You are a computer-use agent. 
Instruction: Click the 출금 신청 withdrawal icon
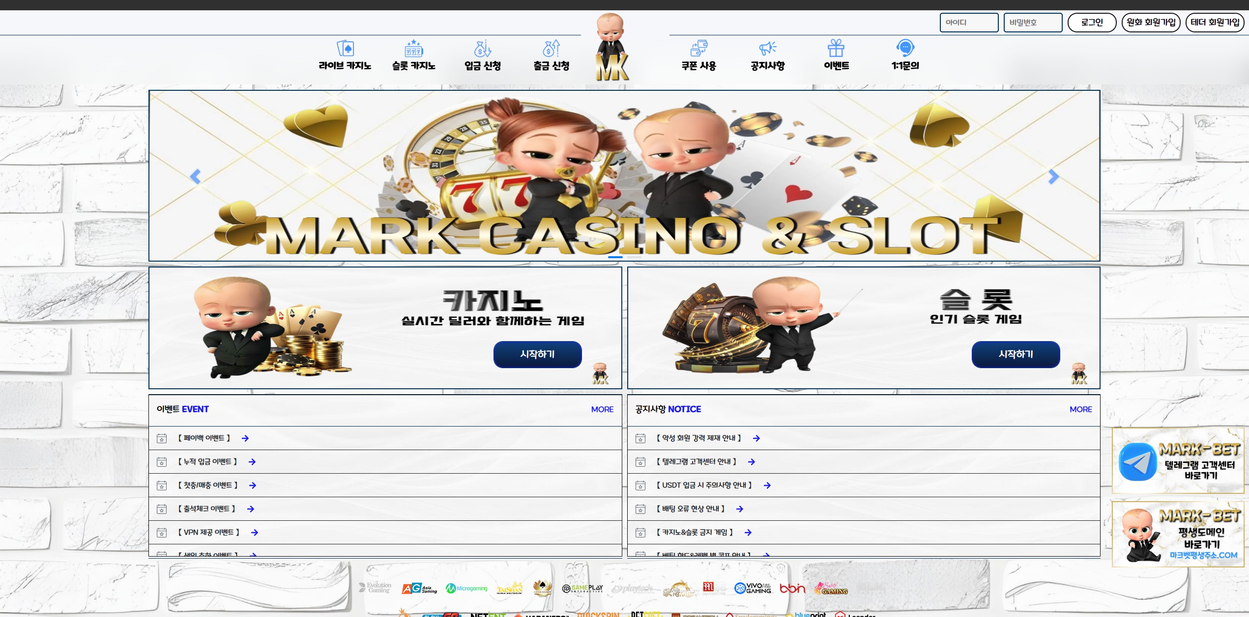coord(551,49)
